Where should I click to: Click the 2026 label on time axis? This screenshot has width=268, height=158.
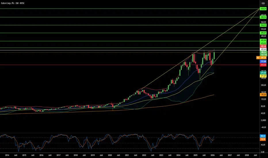(213, 155)
